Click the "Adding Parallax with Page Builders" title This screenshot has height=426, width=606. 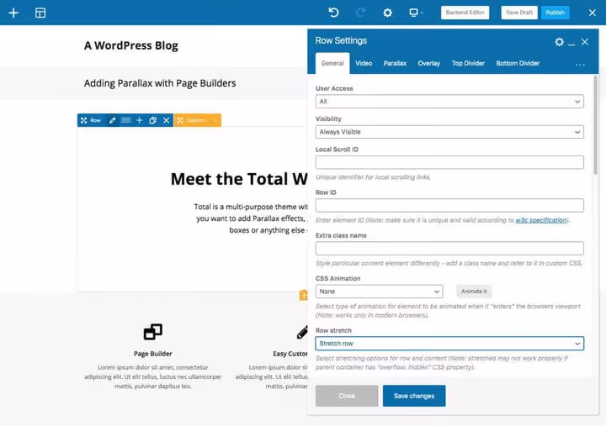pyautogui.click(x=160, y=83)
